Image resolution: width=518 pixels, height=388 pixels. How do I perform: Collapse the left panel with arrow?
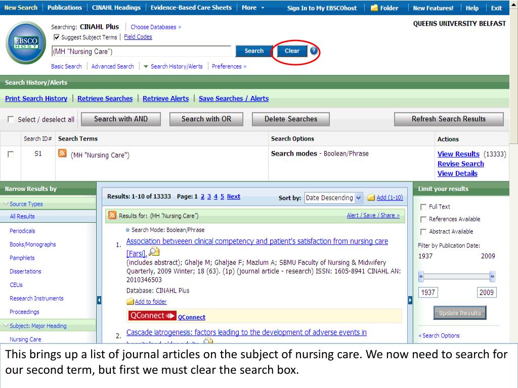[99, 300]
